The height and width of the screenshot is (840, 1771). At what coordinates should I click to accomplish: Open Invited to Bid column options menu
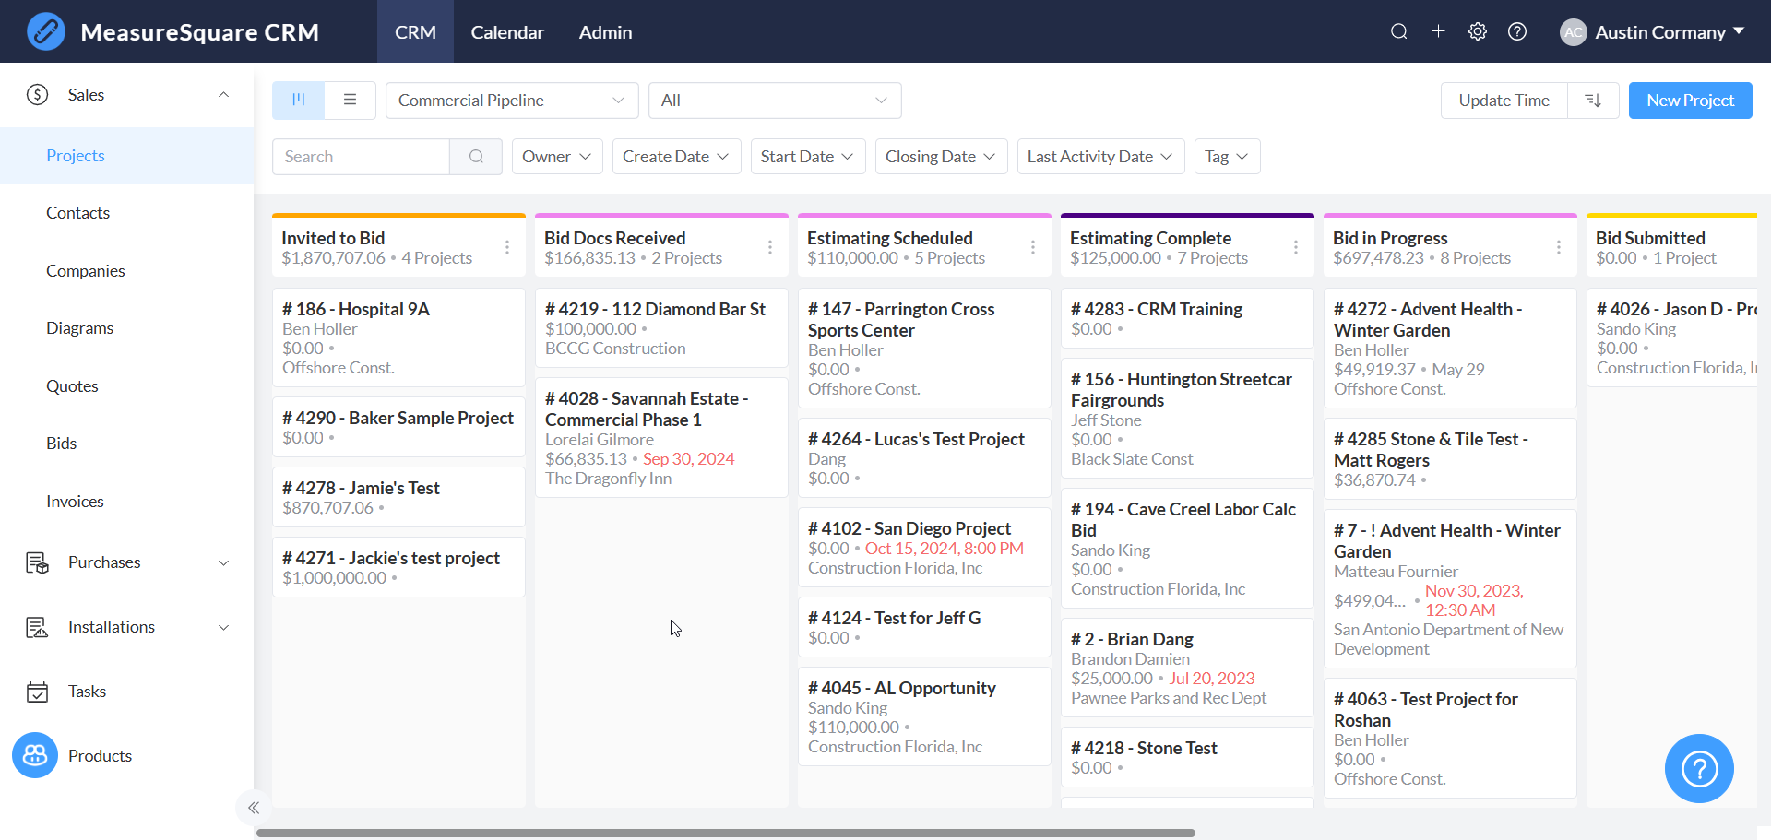tap(507, 247)
